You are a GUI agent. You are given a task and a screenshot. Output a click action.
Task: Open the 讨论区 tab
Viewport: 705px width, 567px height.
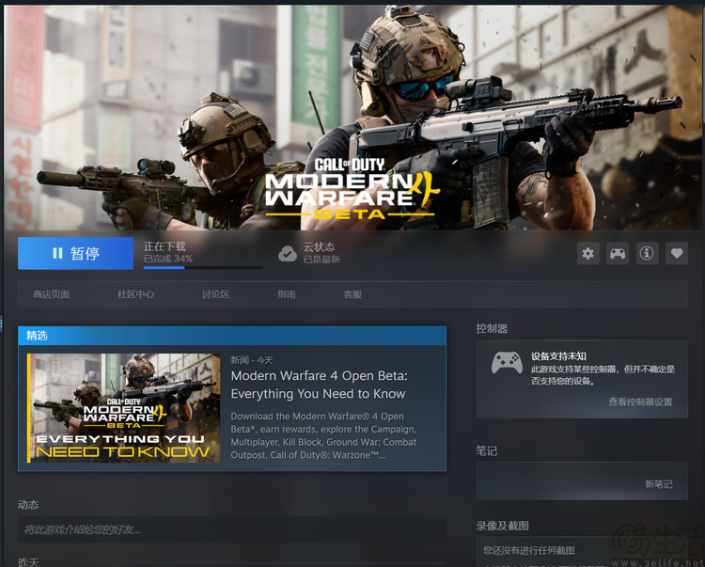[x=215, y=294]
